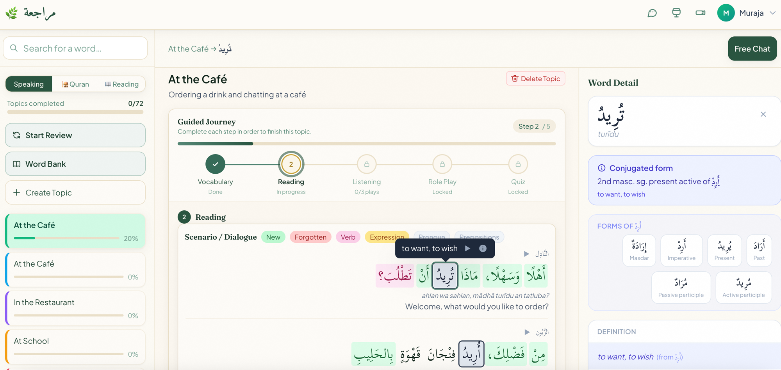Image resolution: width=781 pixels, height=370 pixels.
Task: Click the word أَهْلًا in the dialogue
Action: point(536,276)
